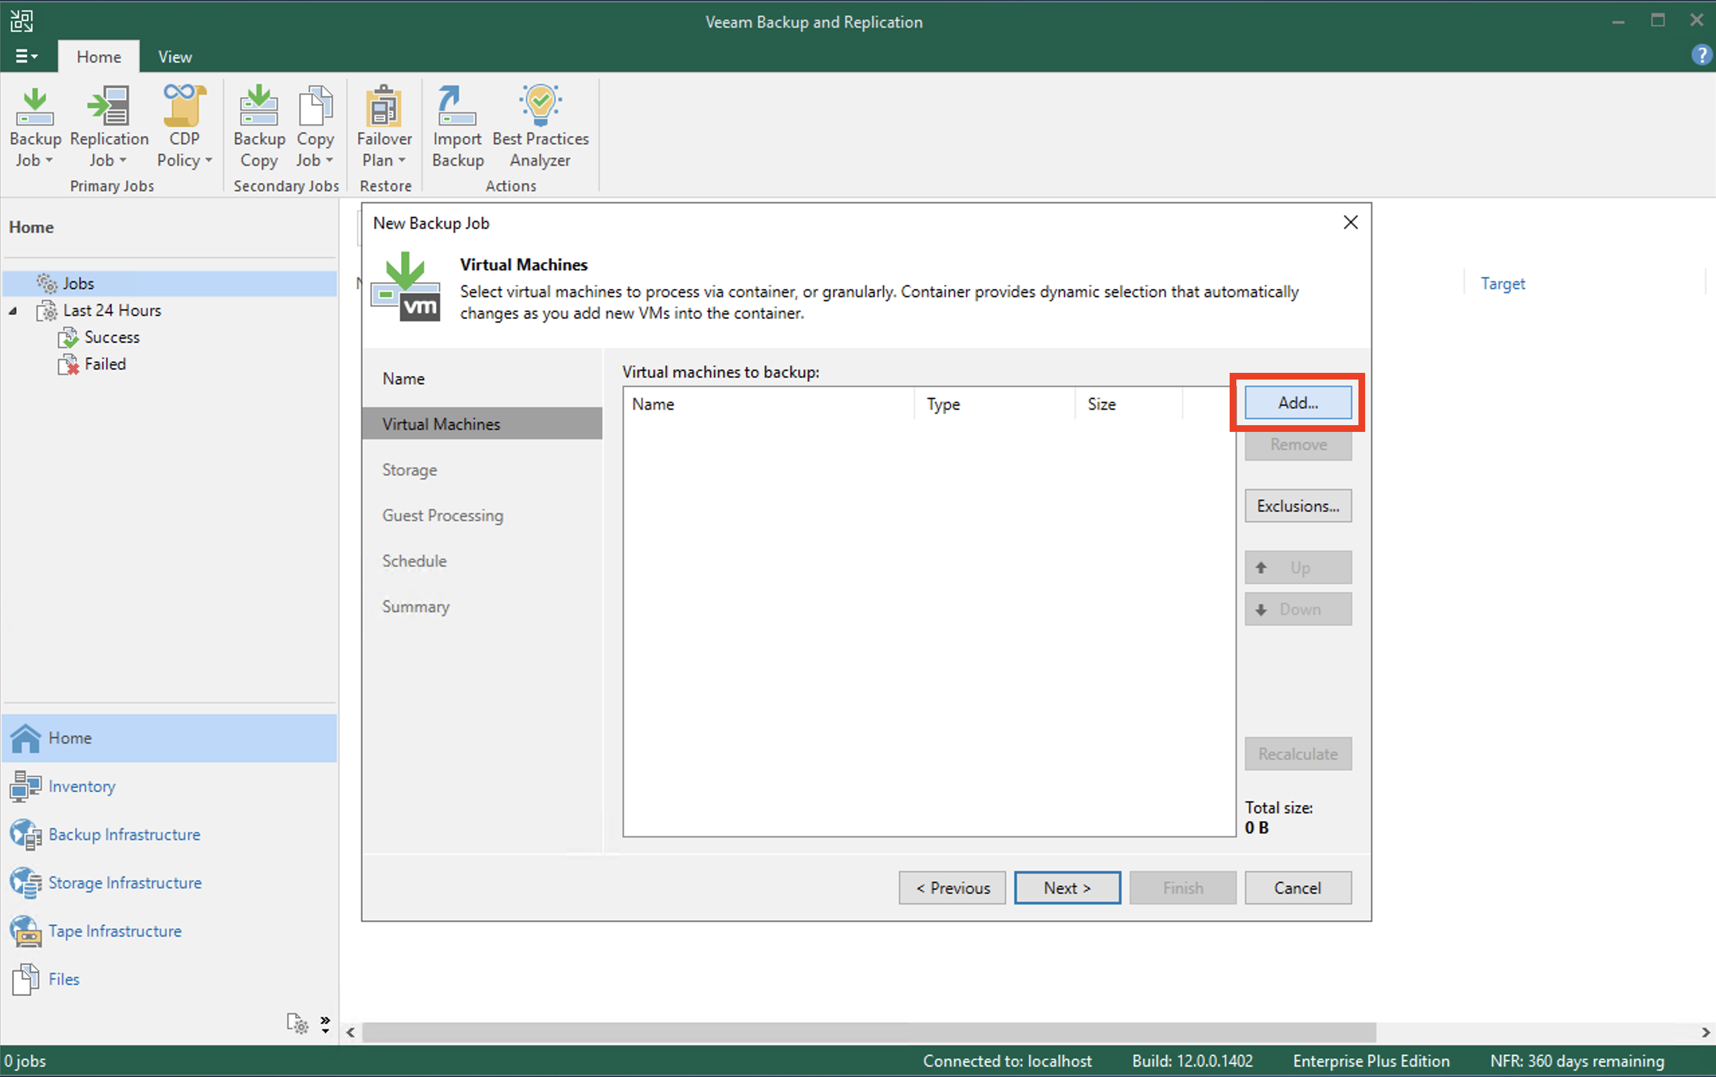Open the Tape Infrastructure view
1716x1077 pixels.
(x=170, y=931)
